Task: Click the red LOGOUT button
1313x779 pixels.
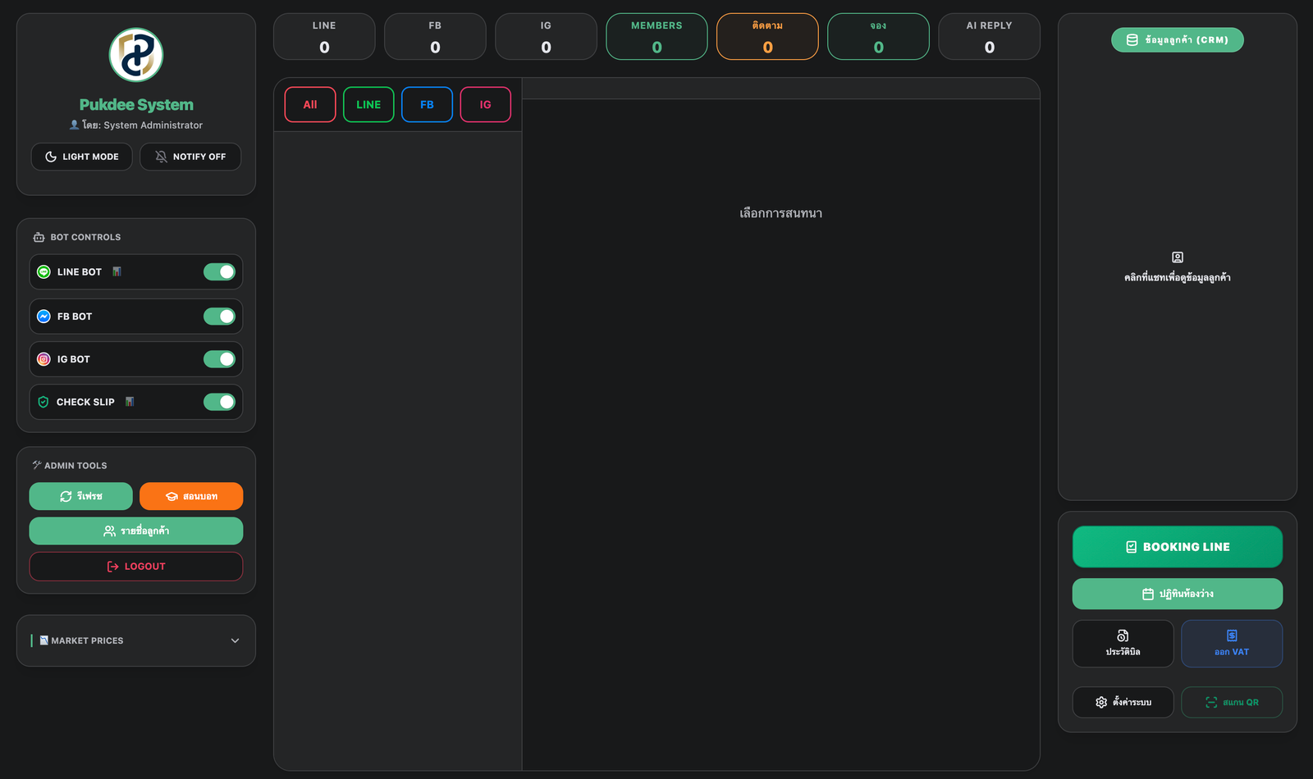Action: (x=135, y=566)
